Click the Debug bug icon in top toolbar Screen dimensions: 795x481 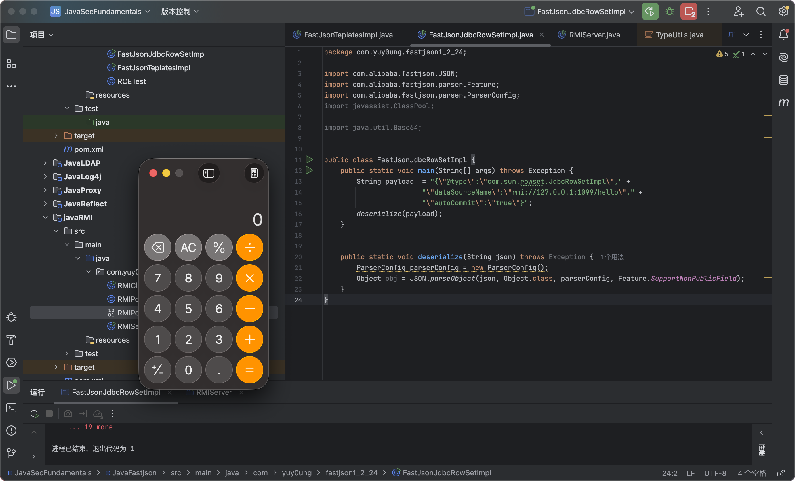[669, 12]
